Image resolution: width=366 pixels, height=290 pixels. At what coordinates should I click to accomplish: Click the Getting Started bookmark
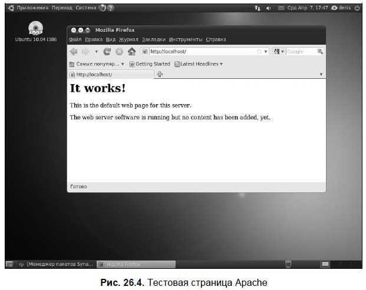click(x=150, y=64)
